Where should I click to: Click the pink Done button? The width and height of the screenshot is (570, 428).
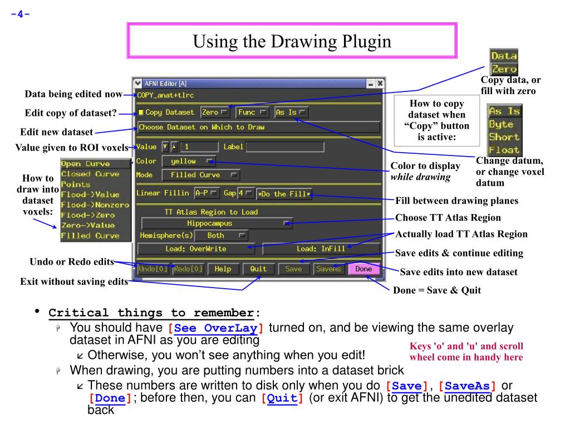[364, 269]
